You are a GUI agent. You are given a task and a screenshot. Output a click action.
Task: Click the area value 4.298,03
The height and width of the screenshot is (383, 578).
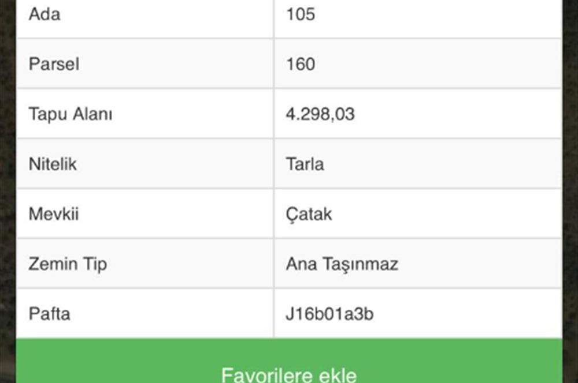321,114
